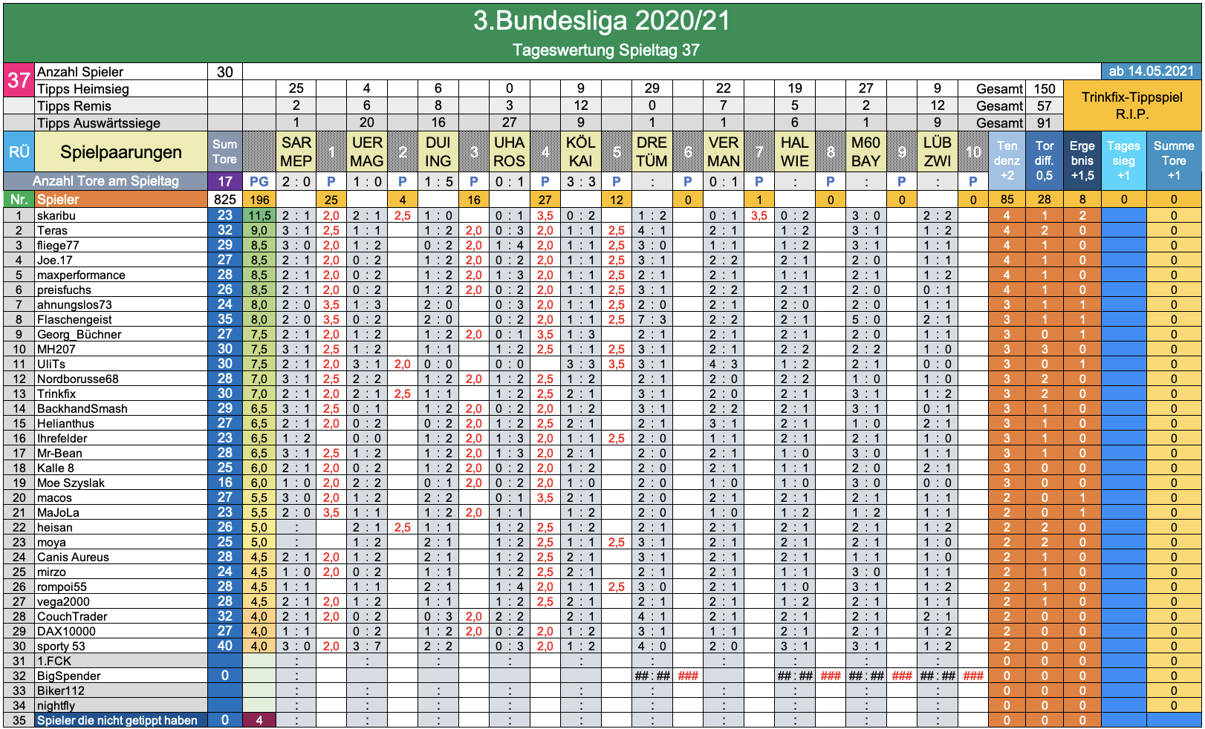Click player name 'Nordborusse68'
Screen dimensions: 1205x729
click(77, 379)
